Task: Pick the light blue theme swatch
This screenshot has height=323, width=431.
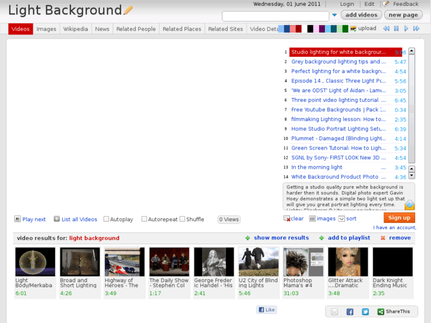Action: pos(281,28)
